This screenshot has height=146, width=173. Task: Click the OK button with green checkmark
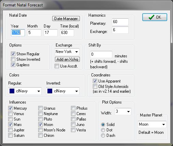click(x=155, y=17)
